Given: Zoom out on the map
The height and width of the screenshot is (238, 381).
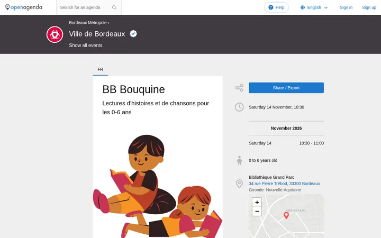Looking at the screenshot, I should click(257, 211).
